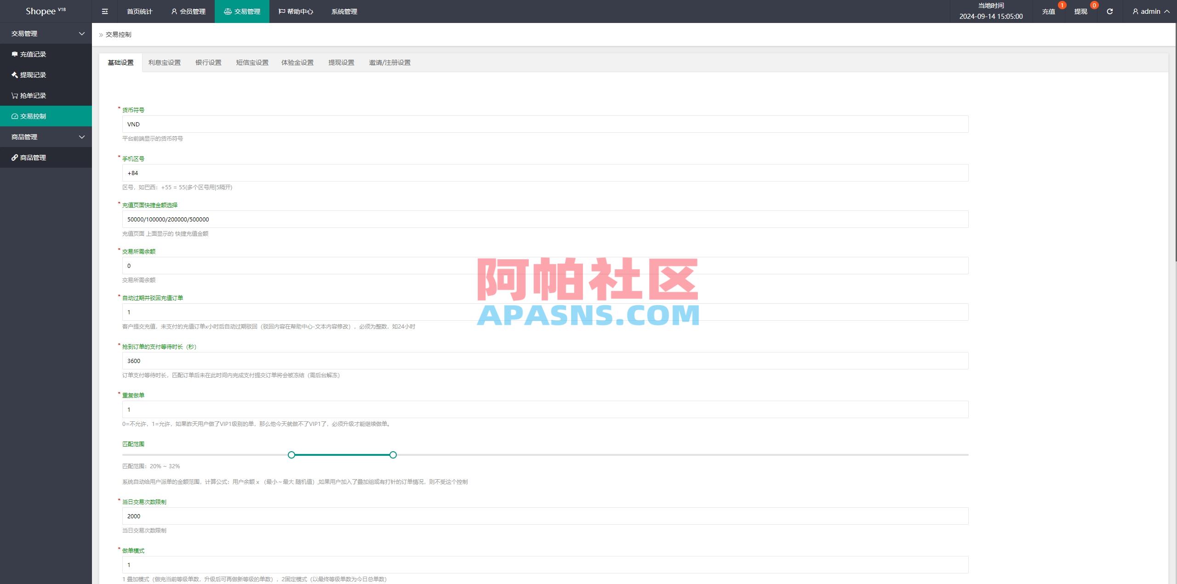Select 系统管理 in the top menu
Image resolution: width=1177 pixels, height=584 pixels.
tap(344, 11)
